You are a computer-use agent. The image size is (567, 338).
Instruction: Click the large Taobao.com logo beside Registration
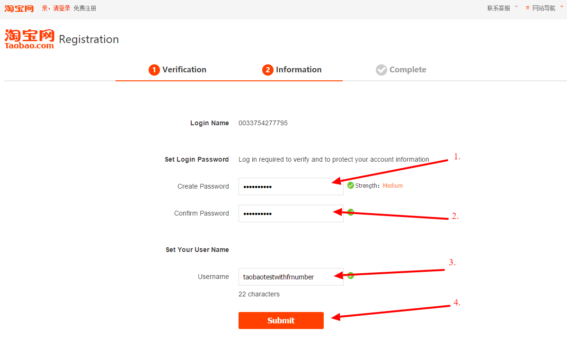pos(29,39)
